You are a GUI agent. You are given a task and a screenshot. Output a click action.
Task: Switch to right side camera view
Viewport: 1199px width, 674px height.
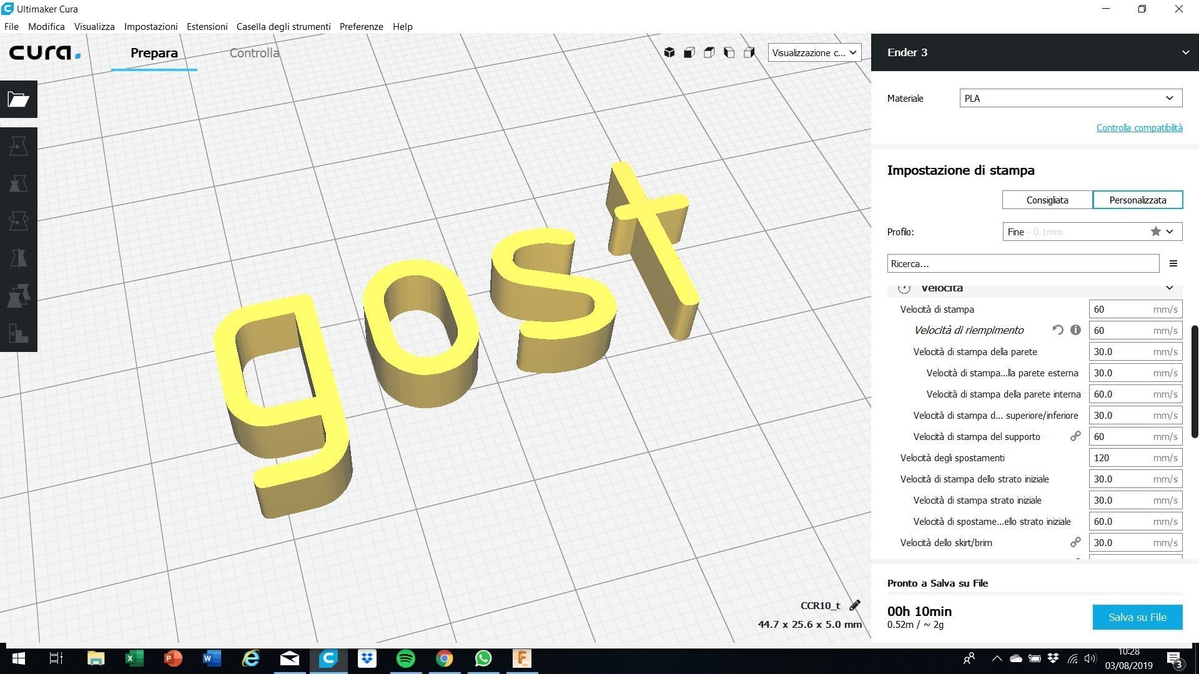point(749,52)
